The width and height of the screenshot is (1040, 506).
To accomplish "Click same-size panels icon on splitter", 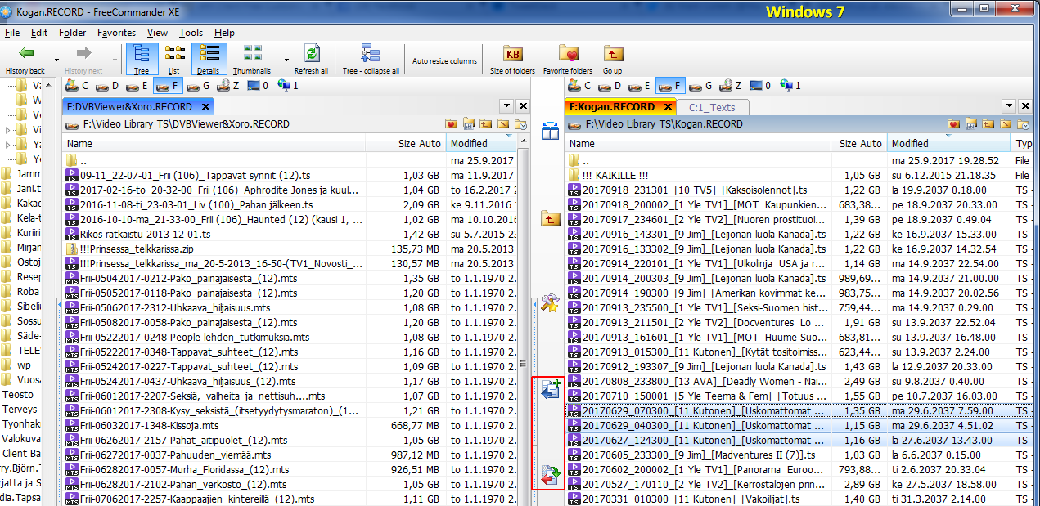I will 550,131.
